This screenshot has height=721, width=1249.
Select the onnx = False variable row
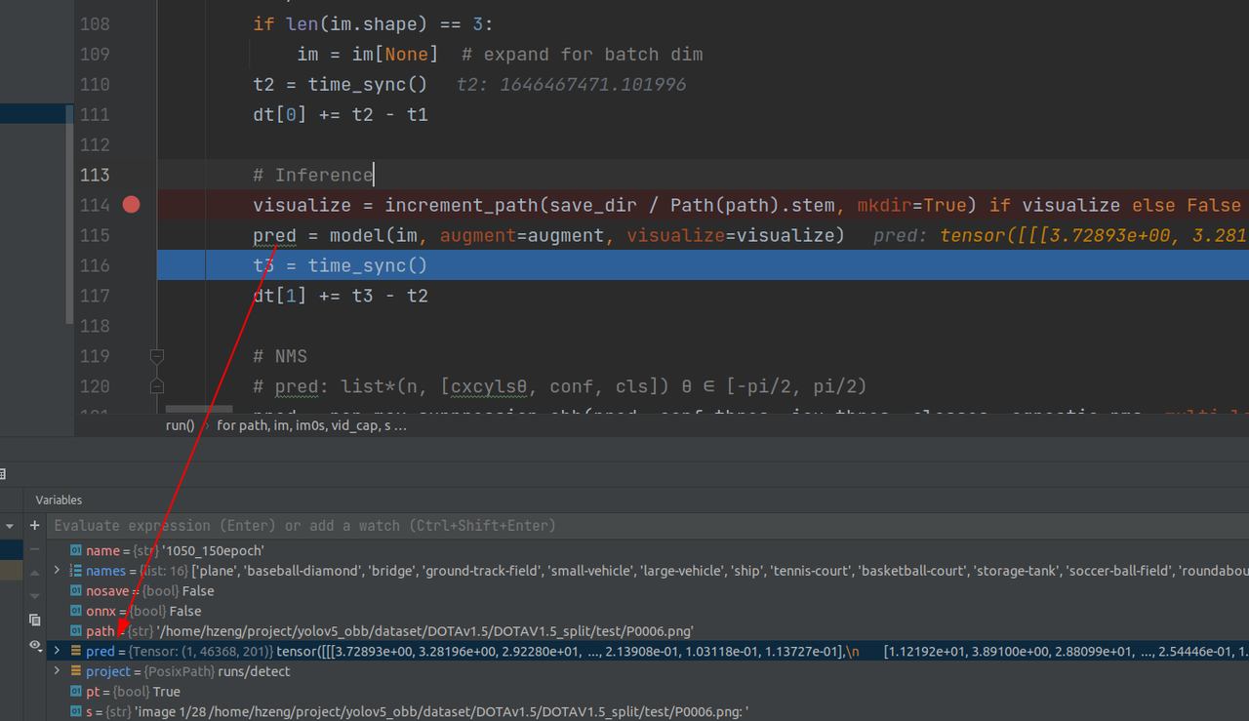pos(648,611)
